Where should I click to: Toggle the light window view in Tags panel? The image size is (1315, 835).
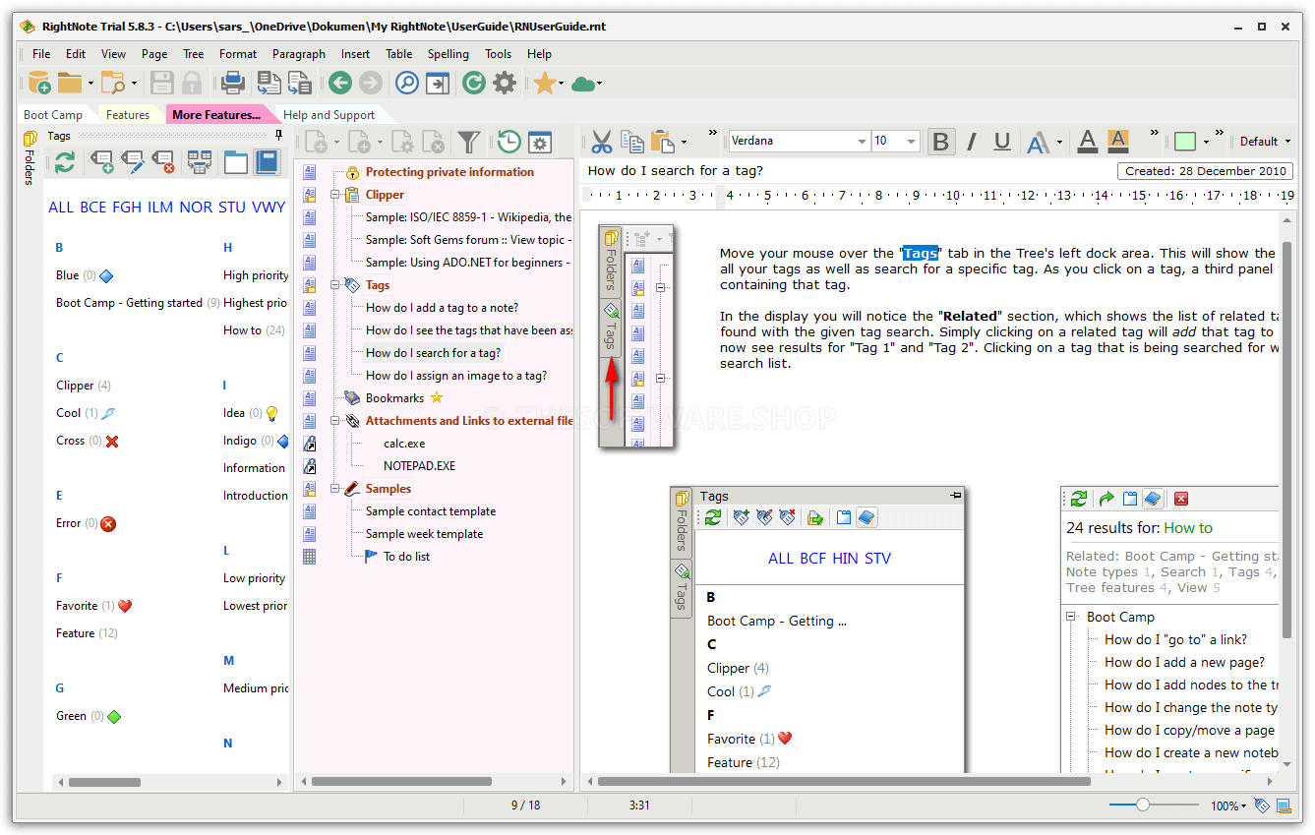pyautogui.click(x=236, y=162)
